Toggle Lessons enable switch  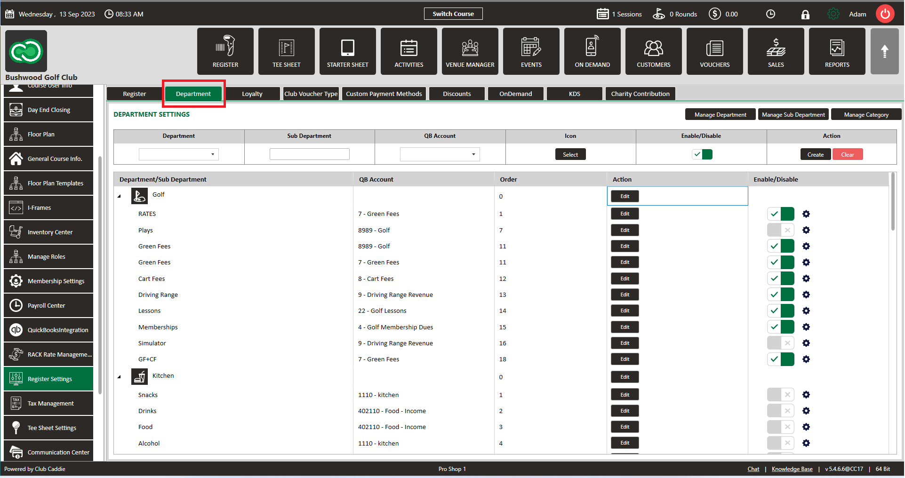[x=781, y=311]
